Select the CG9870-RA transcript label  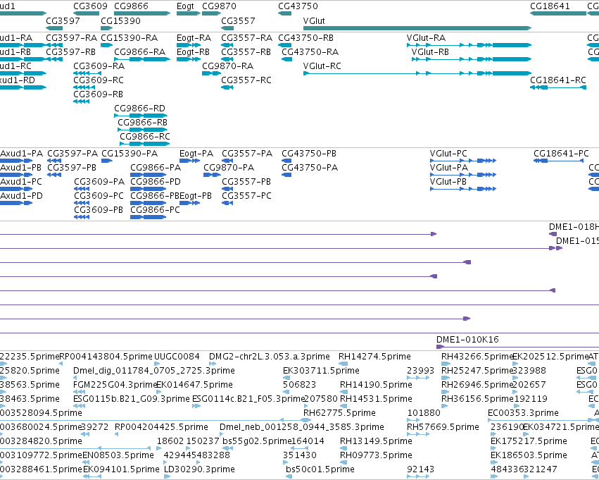[x=227, y=66]
